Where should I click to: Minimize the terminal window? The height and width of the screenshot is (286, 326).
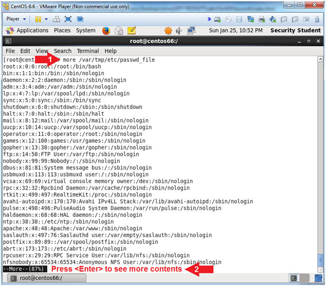(x=299, y=41)
